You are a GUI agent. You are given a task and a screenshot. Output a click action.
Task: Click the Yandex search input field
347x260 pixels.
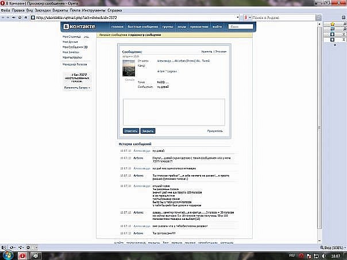tap(283, 17)
